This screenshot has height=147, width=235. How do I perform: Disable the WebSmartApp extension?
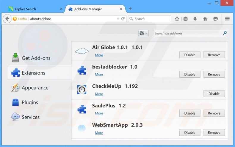click(190, 133)
